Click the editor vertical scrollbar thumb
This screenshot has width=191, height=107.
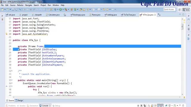tap(182, 26)
